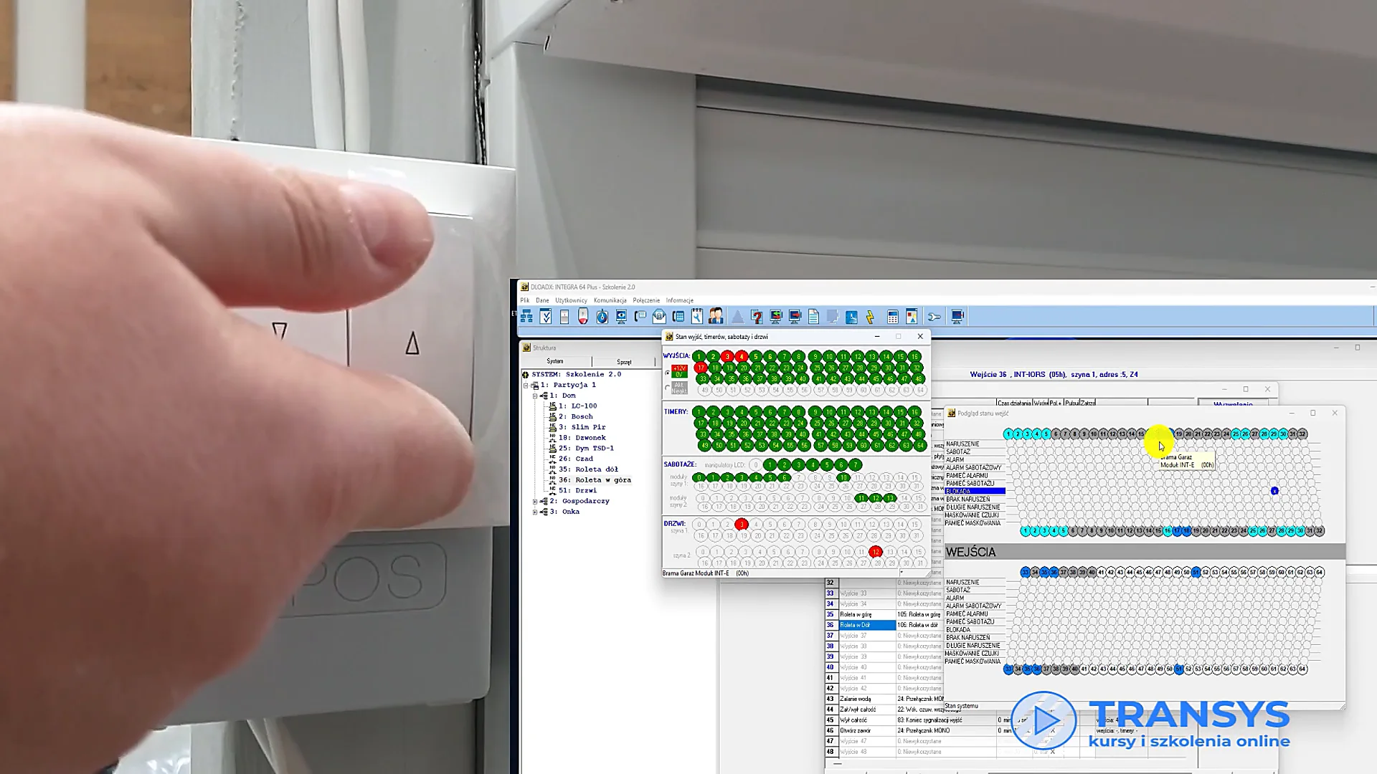Click the monitor with red arrow icon left of the document icon
The height and width of the screenshot is (774, 1377).
795,317
